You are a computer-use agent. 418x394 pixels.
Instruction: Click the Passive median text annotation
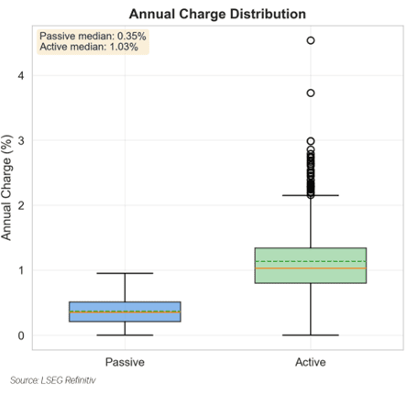[93, 36]
